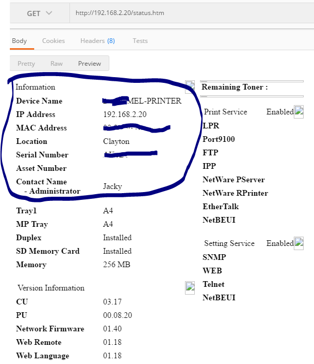Click the NetWare RPrinter entry
314x364 pixels.
[235, 193]
